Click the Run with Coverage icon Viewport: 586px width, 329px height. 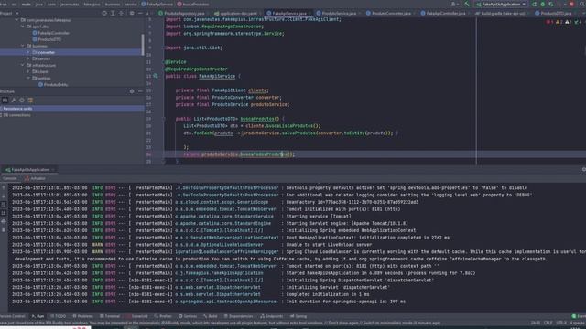point(551,4)
